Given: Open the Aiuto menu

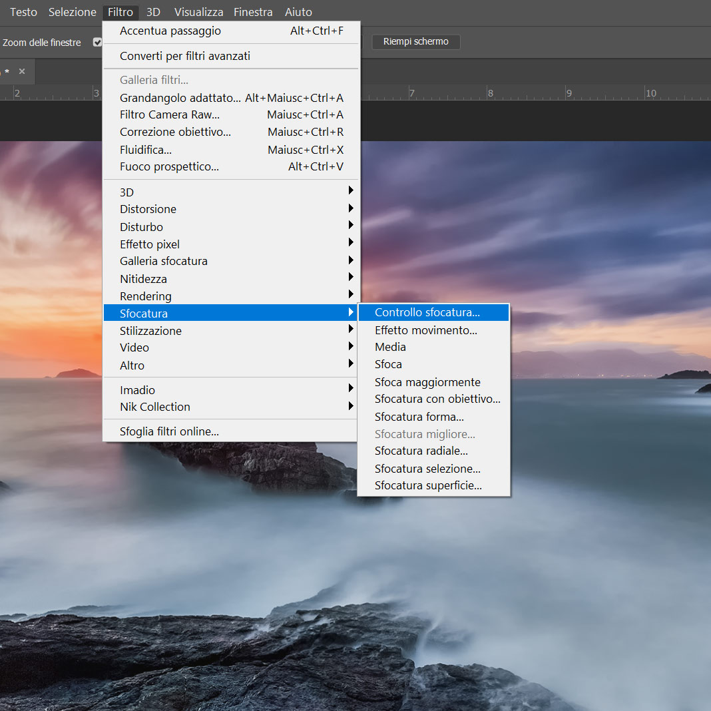Looking at the screenshot, I should point(298,12).
